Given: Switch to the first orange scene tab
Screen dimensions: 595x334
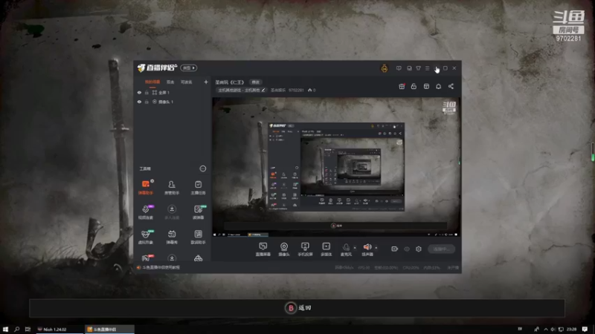Looking at the screenshot, I should [152, 82].
